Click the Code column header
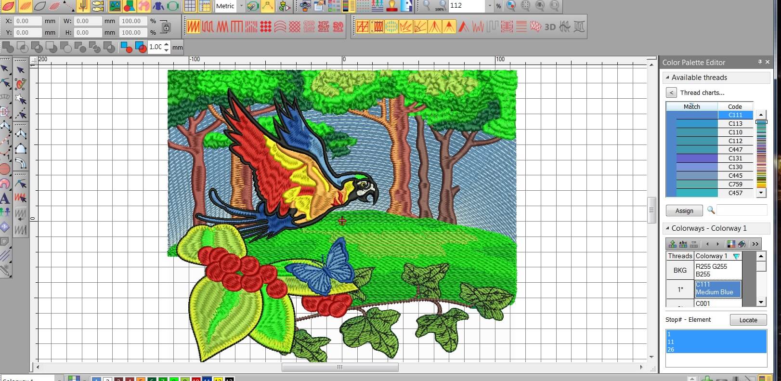781x381 pixels. click(x=735, y=106)
